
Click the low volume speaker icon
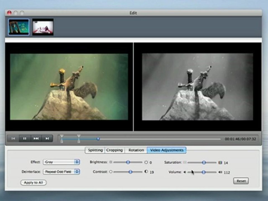point(185,172)
